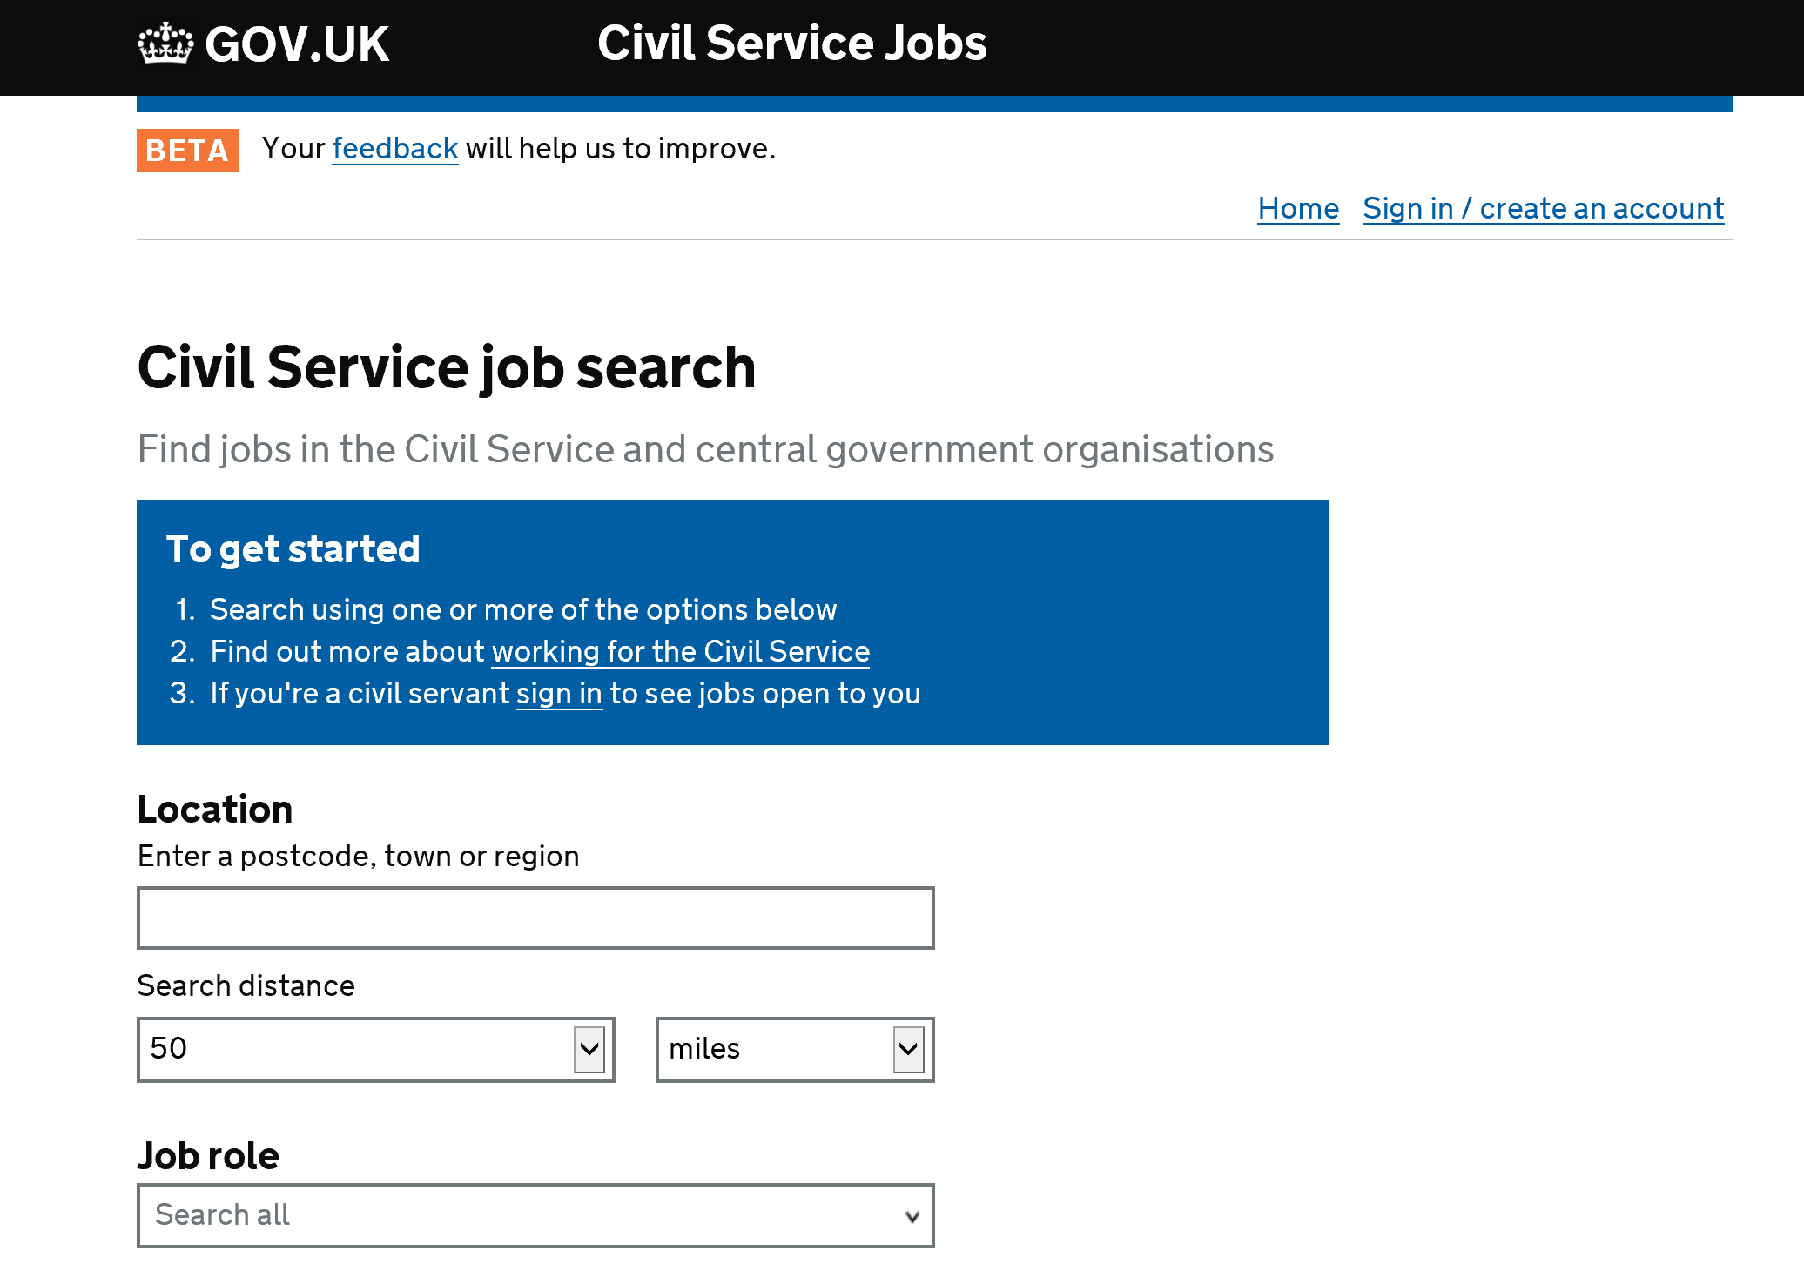Click the feedback hyperlink
Screen dimensions: 1804x1264
(394, 148)
